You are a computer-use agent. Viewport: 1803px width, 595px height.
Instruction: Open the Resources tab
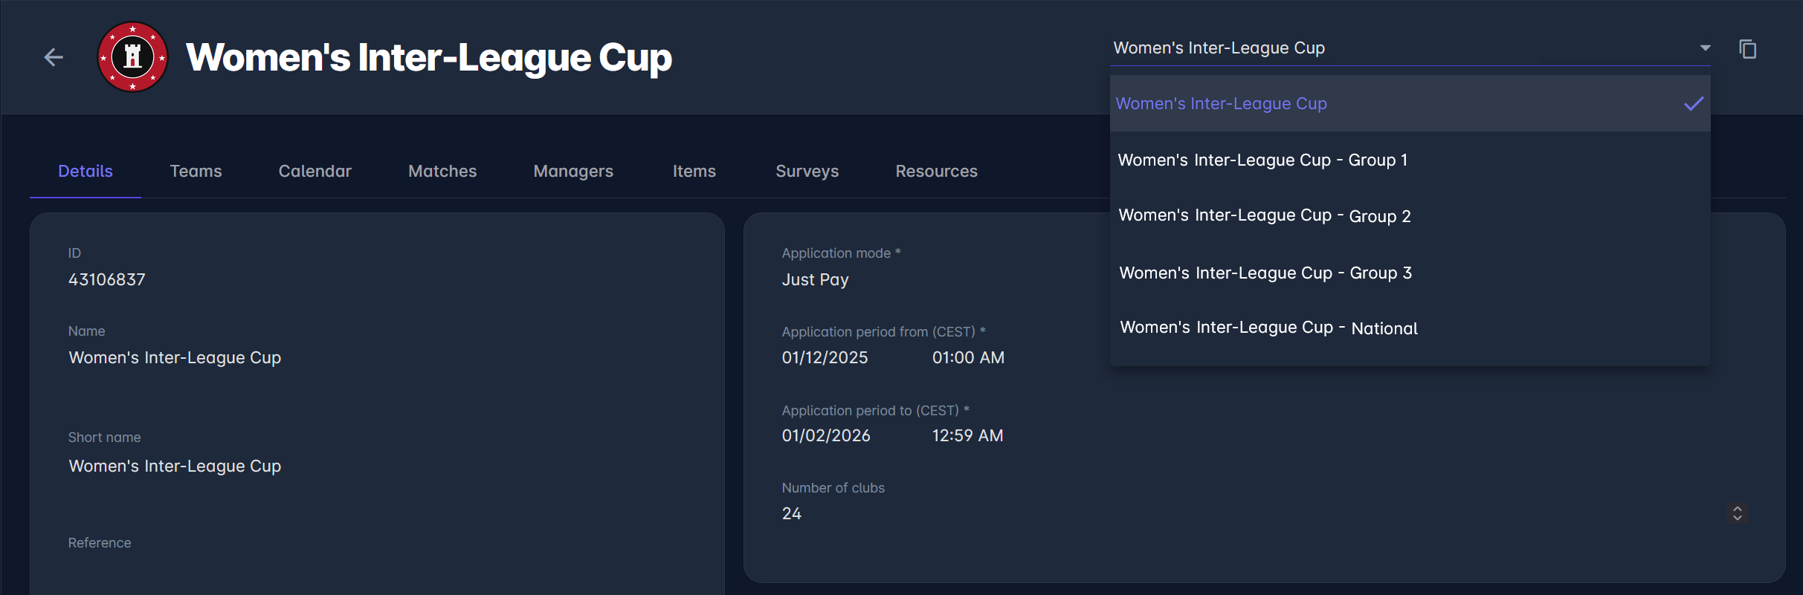[937, 171]
